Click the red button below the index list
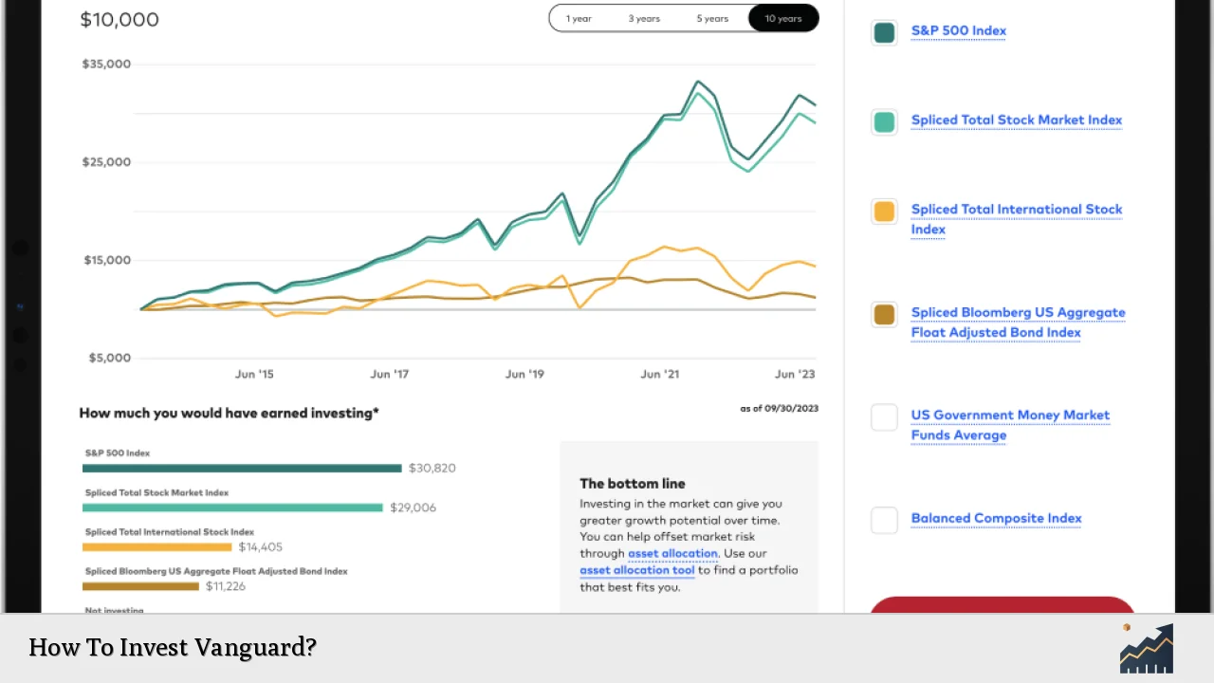Viewport: 1214px width, 683px height. click(x=1002, y=604)
